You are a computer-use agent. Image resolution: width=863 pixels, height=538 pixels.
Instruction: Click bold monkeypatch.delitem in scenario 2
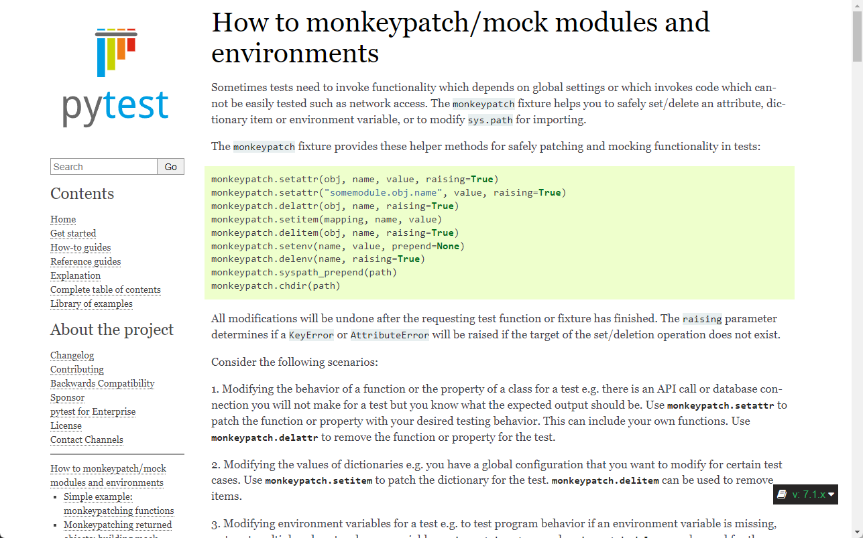[x=606, y=481]
